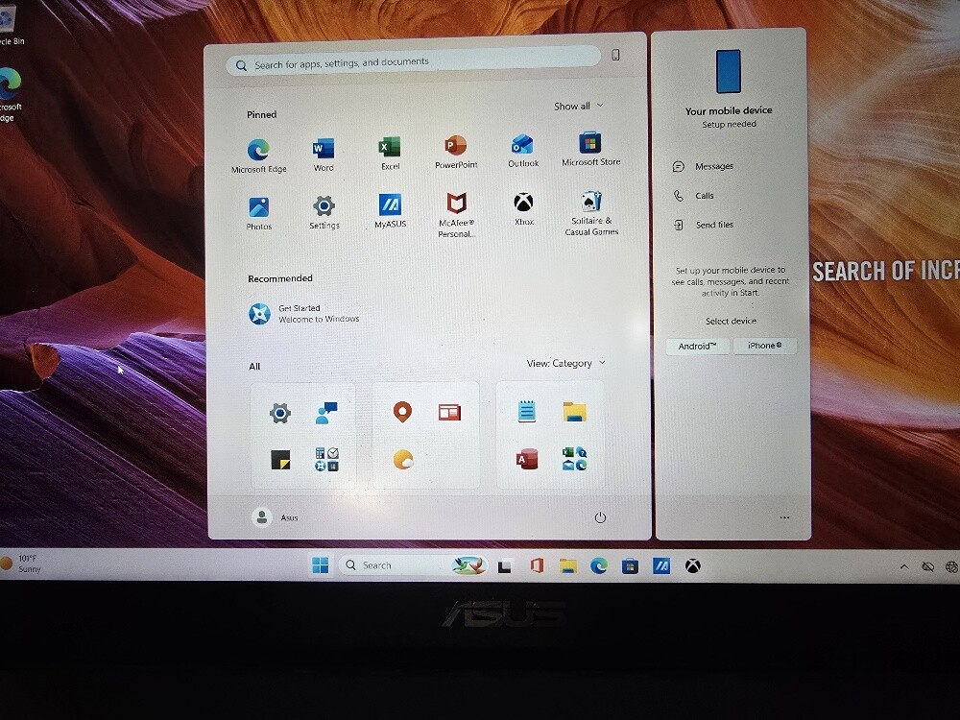The image size is (960, 720).
Task: Open Microsoft Edge from the Pinned apps
Action: click(258, 156)
